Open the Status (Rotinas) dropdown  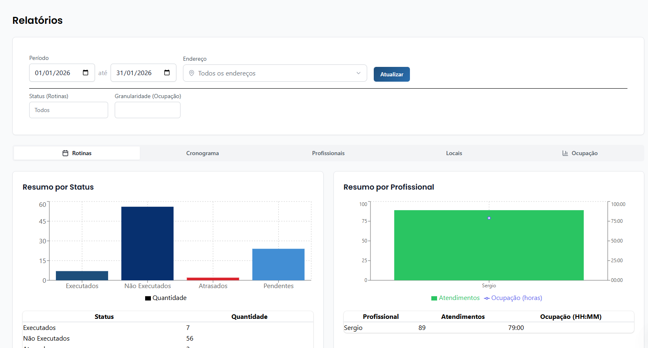coord(69,110)
